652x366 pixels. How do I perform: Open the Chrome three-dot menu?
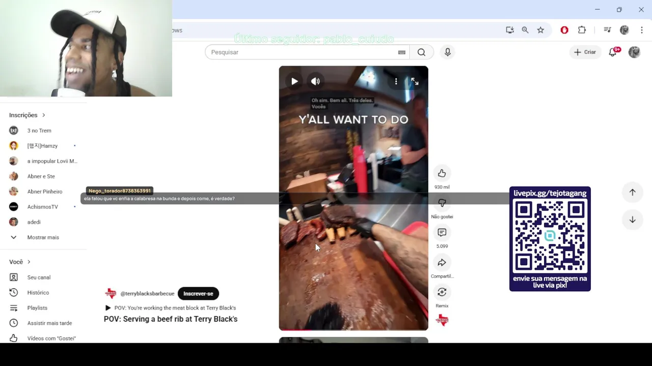tap(642, 30)
